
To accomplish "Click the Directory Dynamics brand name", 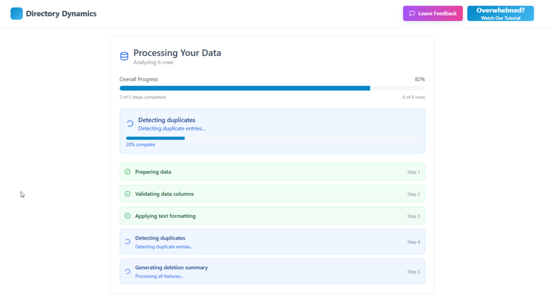I will (61, 13).
